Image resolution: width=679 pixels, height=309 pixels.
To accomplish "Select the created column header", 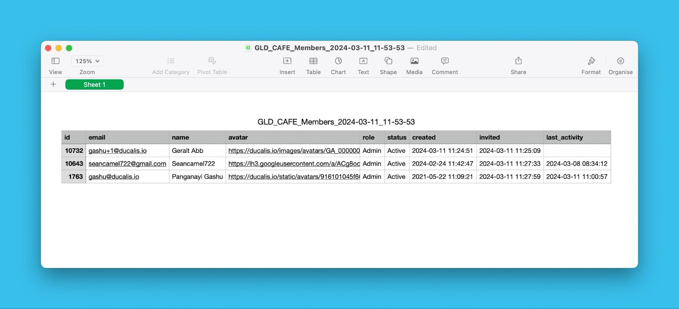I will (443, 138).
